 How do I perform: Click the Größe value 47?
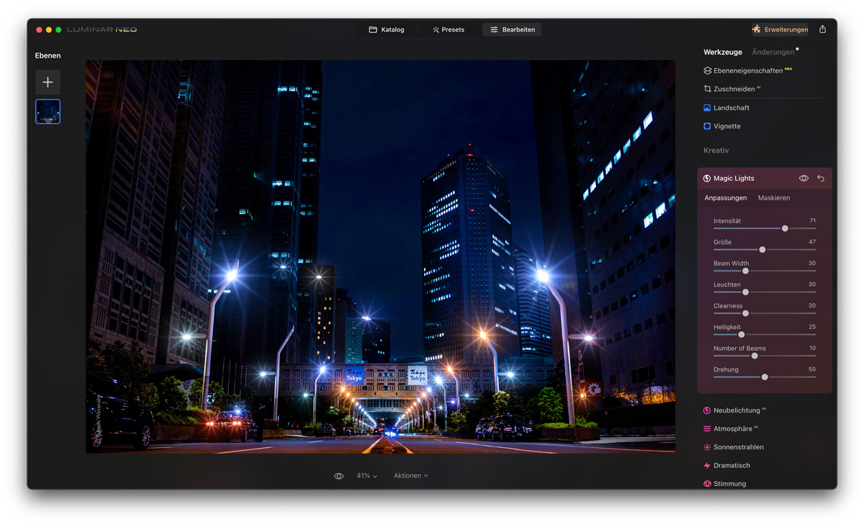click(x=812, y=242)
